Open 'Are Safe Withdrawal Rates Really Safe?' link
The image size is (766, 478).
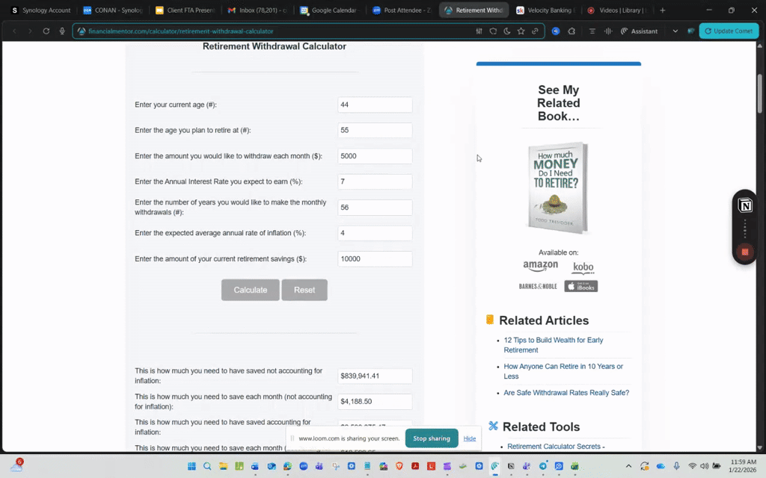(x=566, y=393)
